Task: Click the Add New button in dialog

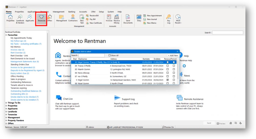Action: (x=173, y=56)
